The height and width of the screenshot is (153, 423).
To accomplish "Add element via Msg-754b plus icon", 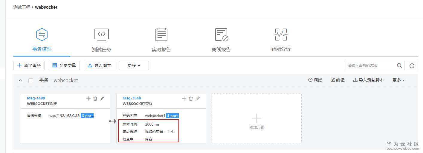I will (184, 99).
